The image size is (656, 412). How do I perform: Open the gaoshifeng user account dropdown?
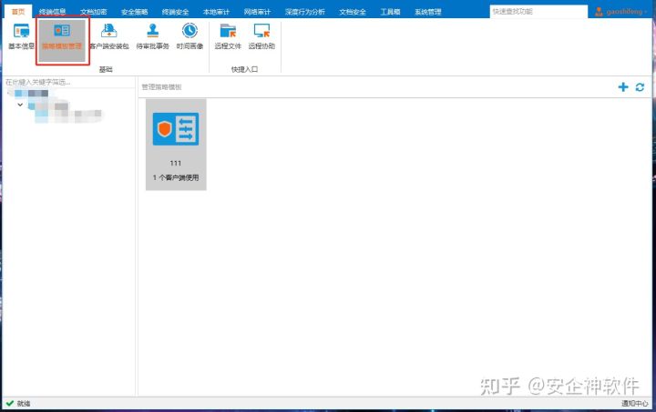pyautogui.click(x=621, y=12)
